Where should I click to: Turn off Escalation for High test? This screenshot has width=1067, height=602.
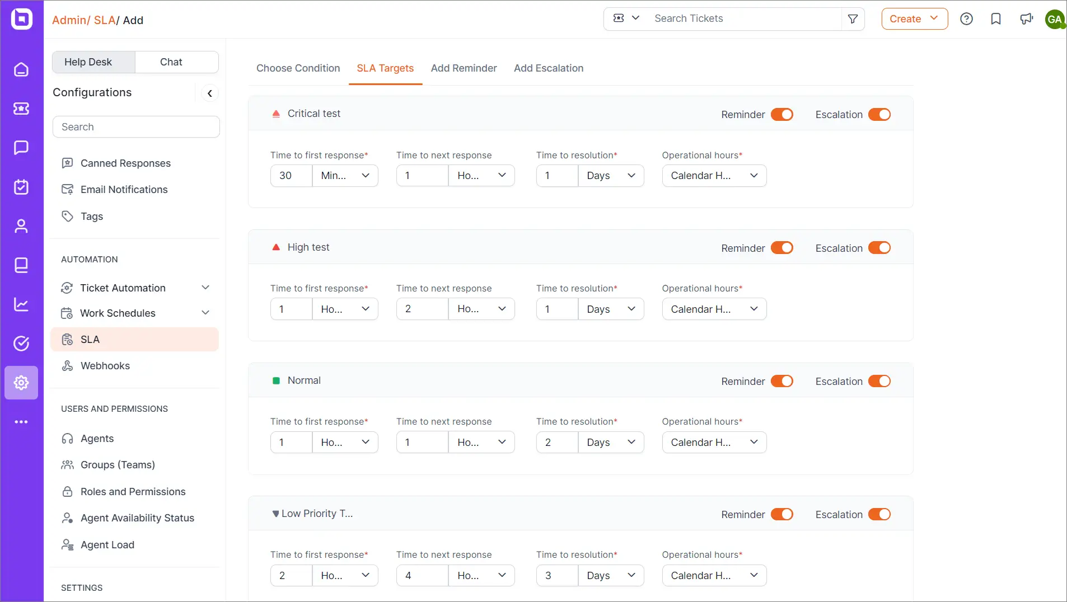(x=879, y=248)
